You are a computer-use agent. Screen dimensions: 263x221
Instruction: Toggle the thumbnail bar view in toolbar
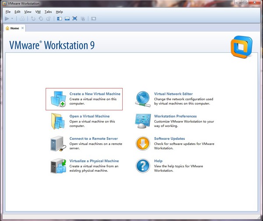click(67, 19)
